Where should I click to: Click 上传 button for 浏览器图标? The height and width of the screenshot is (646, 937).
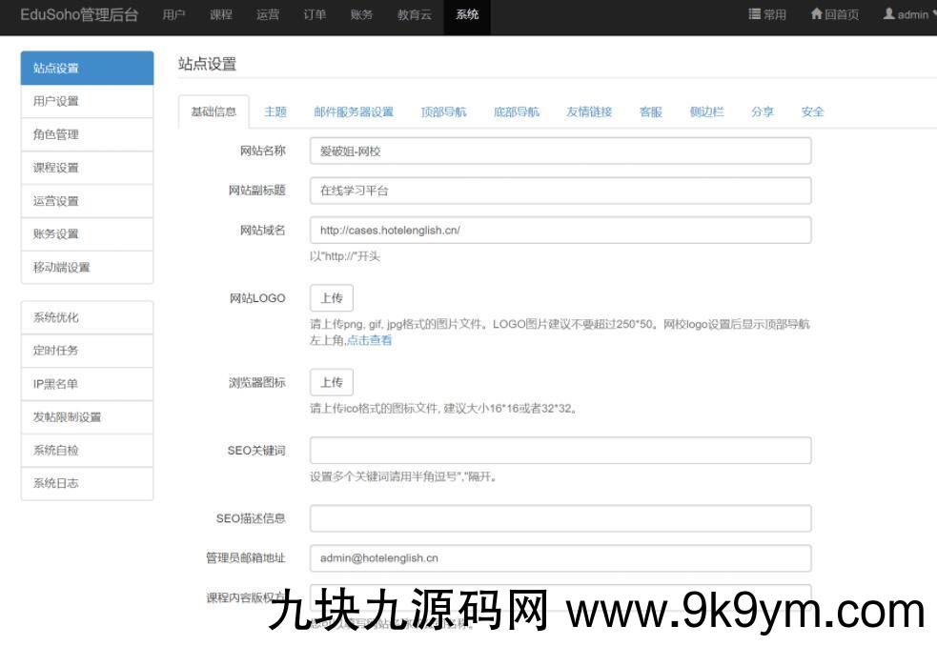click(x=331, y=382)
